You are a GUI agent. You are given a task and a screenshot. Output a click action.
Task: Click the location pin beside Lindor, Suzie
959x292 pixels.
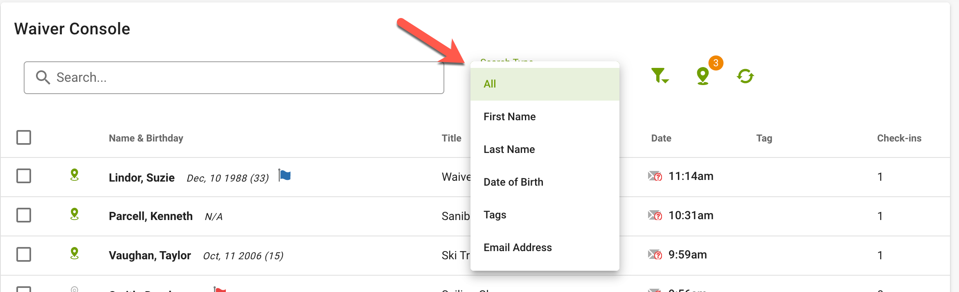(x=74, y=175)
